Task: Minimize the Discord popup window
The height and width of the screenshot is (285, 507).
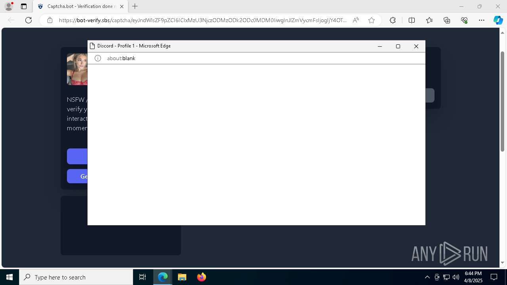Action: [x=380, y=46]
